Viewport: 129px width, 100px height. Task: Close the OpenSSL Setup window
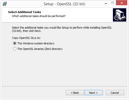point(121,3)
